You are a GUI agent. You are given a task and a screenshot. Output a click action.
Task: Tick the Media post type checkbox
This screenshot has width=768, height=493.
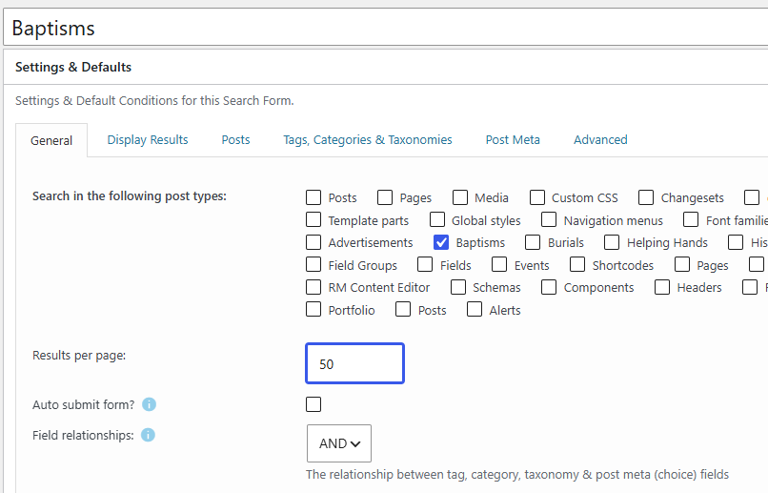click(x=460, y=197)
